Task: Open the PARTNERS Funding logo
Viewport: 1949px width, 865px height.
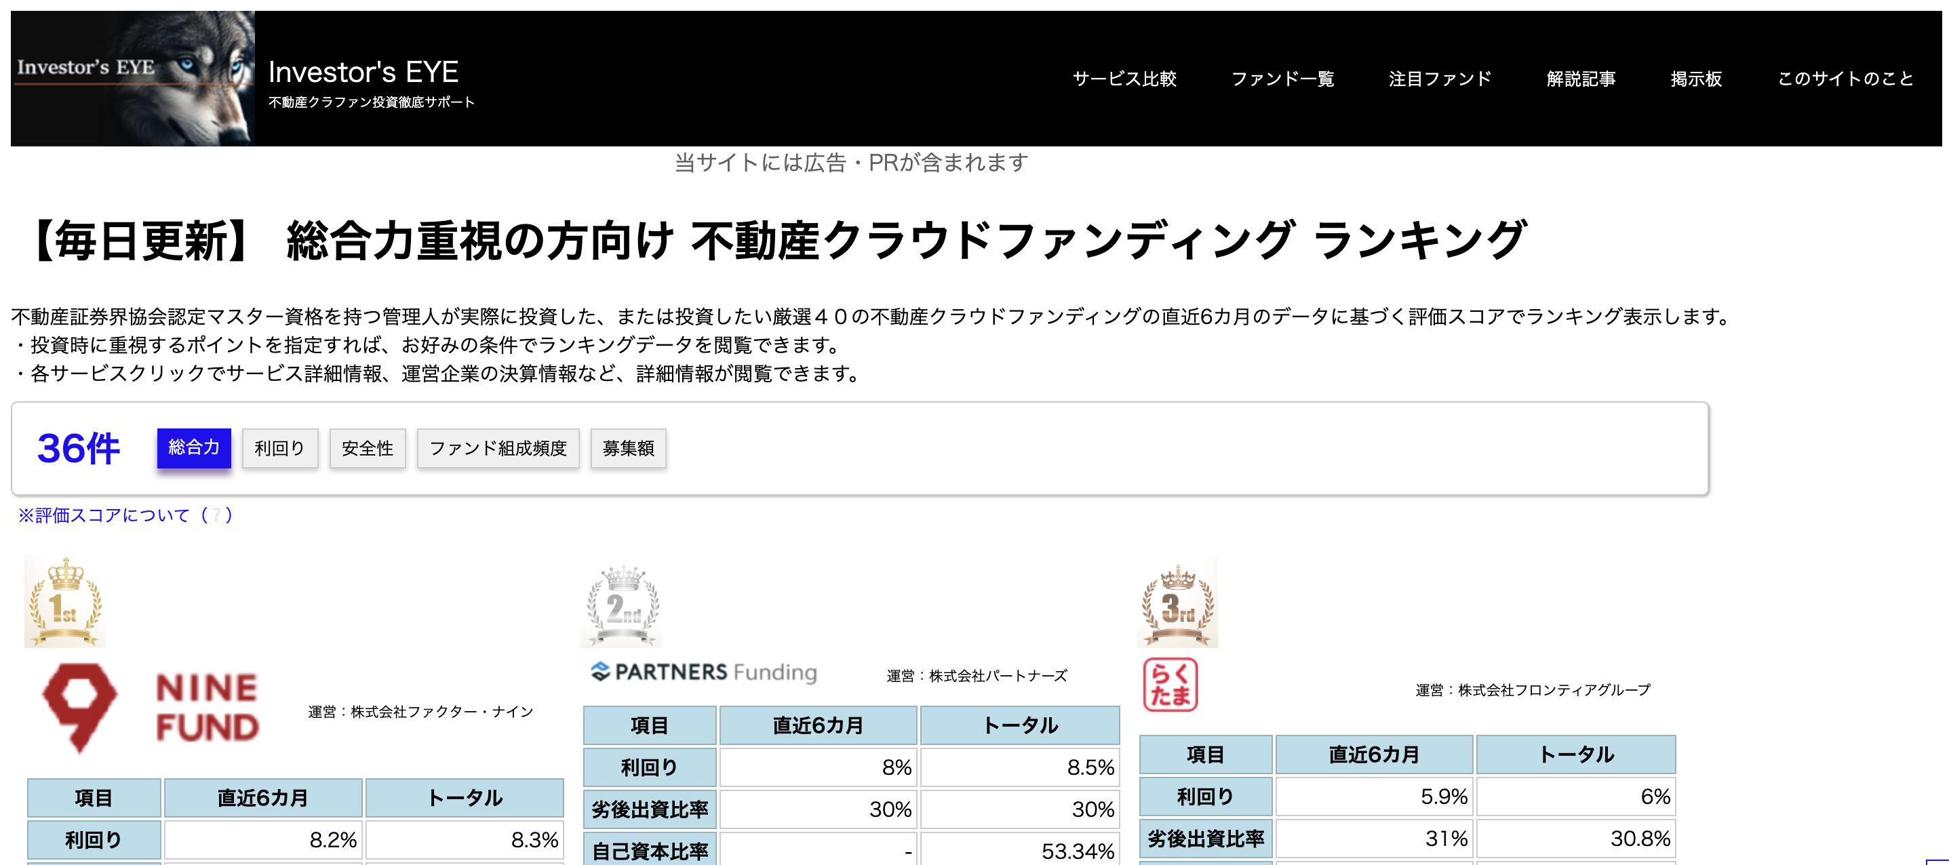Action: click(704, 671)
